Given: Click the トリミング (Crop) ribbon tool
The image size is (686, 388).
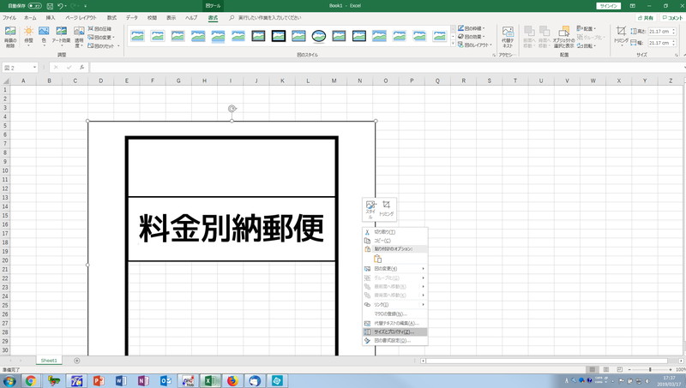Looking at the screenshot, I should pyautogui.click(x=621, y=35).
